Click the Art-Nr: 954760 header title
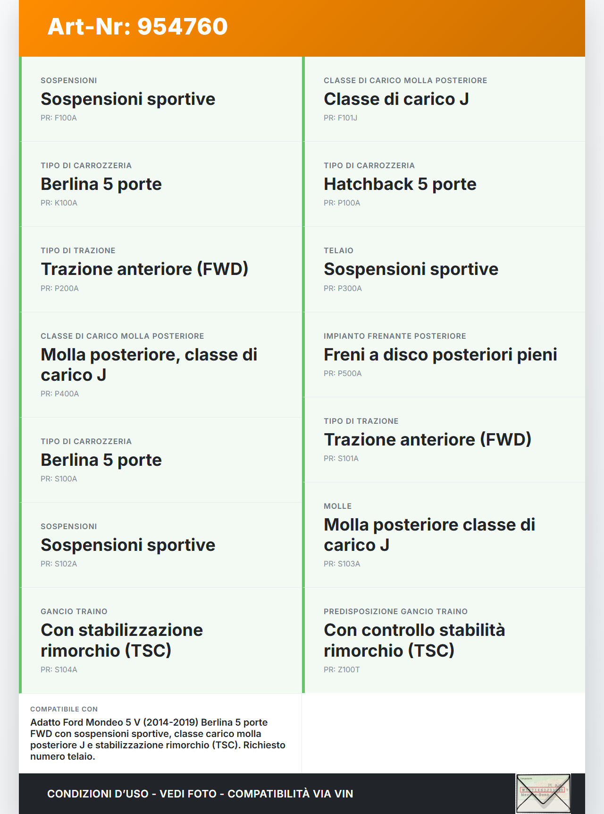 click(137, 26)
